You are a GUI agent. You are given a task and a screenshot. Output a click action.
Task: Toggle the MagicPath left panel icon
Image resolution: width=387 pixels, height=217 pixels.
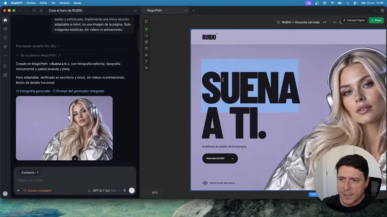(146, 21)
